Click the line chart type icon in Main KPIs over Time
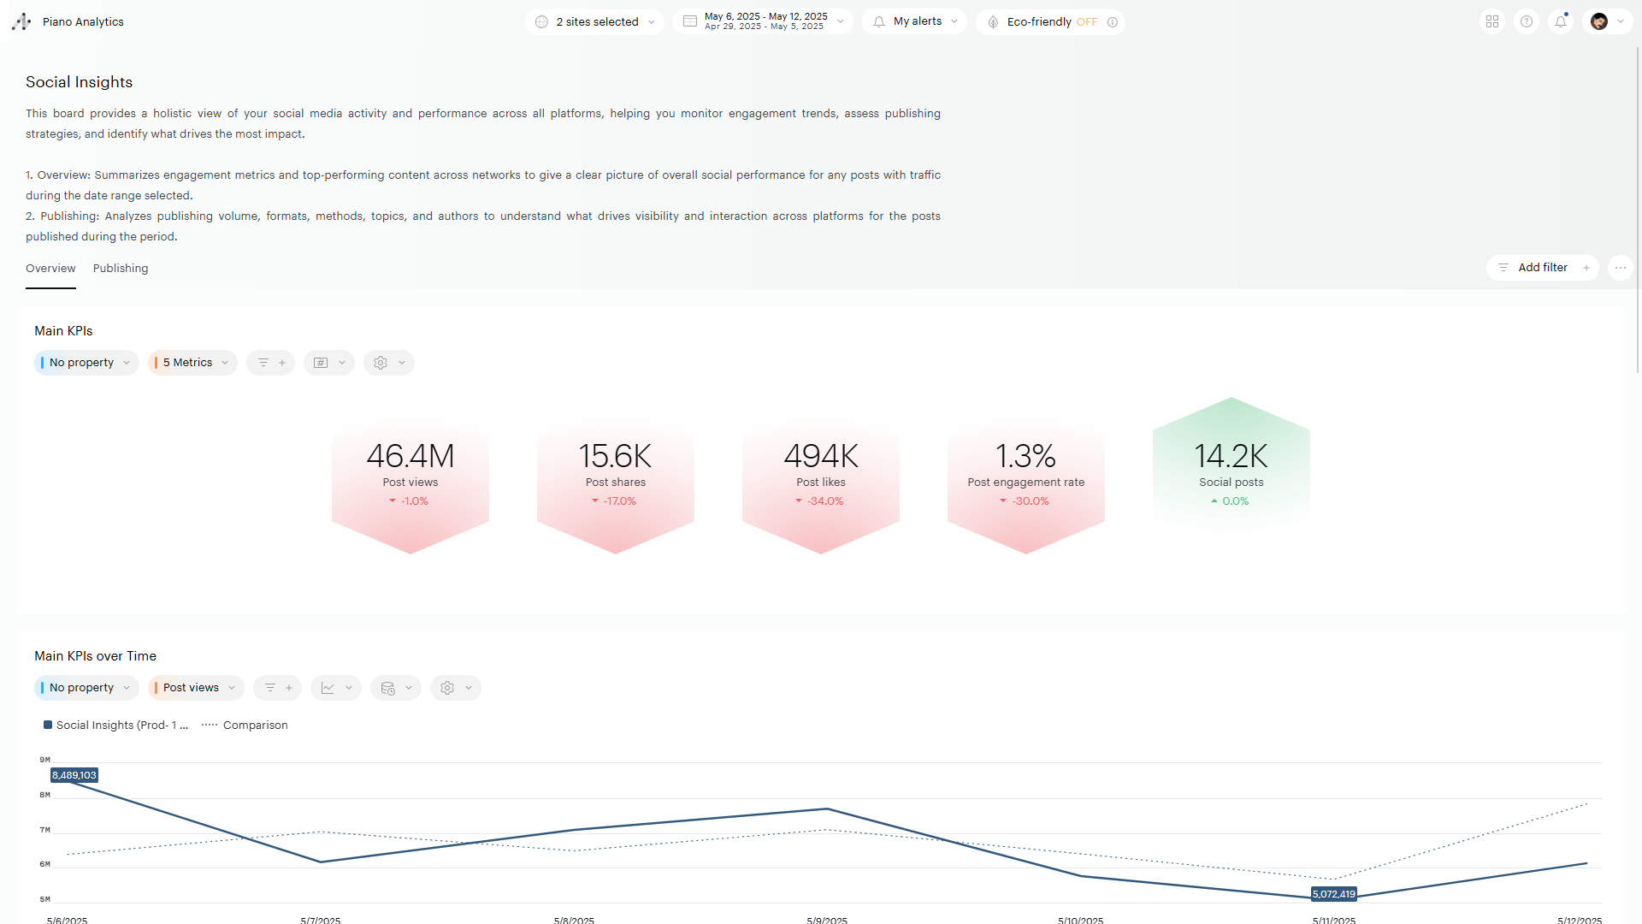 point(329,687)
